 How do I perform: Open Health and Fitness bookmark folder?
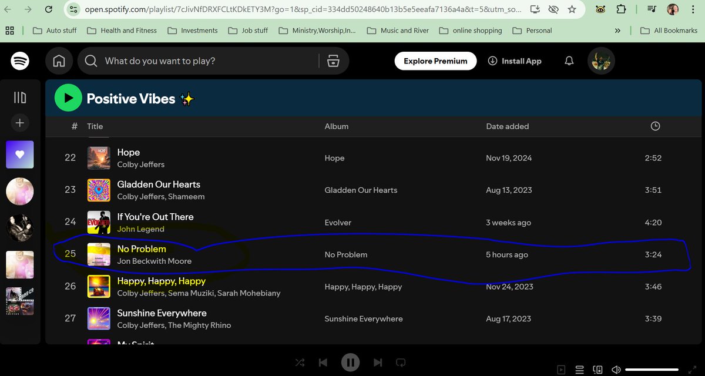(122, 31)
